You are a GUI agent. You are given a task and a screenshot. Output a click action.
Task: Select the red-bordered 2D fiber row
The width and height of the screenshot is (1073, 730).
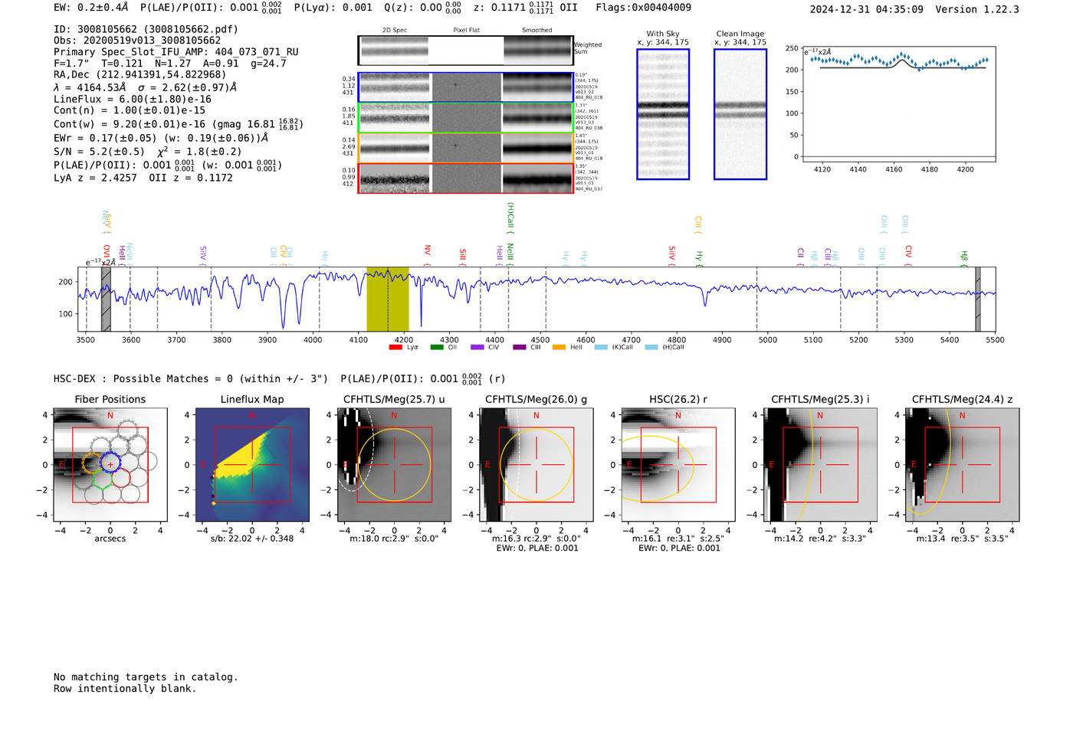tap(466, 178)
